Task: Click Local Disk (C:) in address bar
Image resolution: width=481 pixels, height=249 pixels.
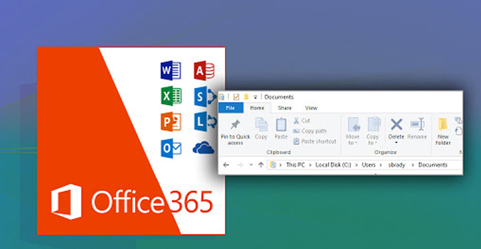Action: 333,165
